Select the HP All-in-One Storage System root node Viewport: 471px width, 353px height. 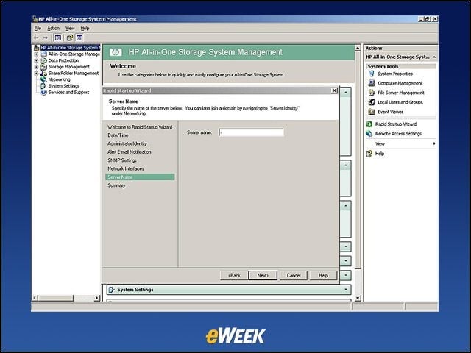(x=70, y=48)
